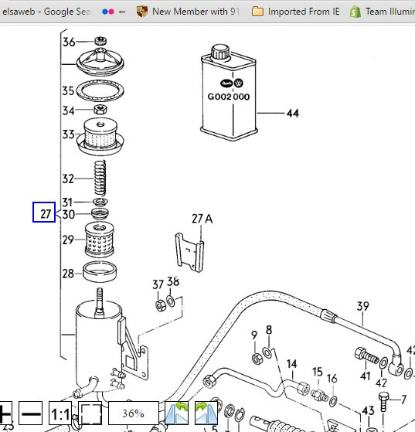
Task: Click part number 39 label
Action: tap(363, 306)
